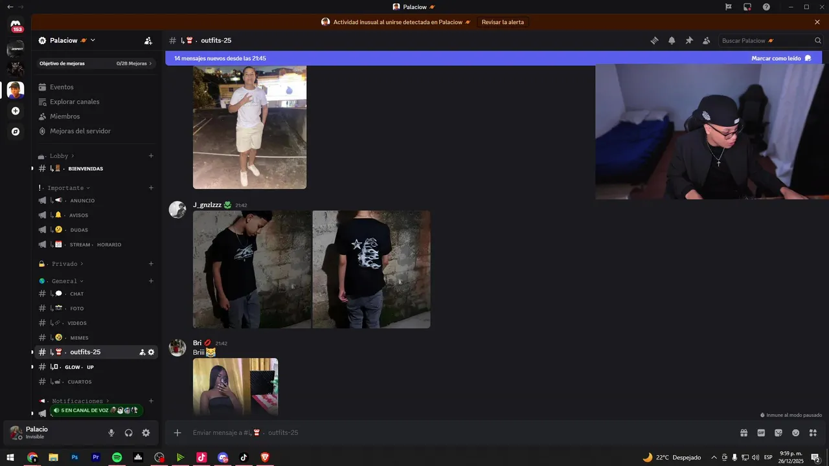
Task: Select CUARTOS channel
Action: pyautogui.click(x=96, y=382)
